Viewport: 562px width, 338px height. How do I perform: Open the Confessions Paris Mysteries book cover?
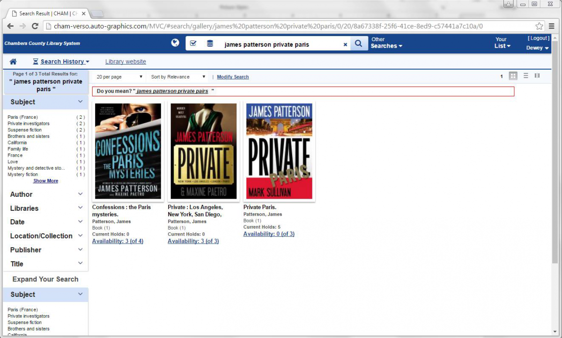128,151
